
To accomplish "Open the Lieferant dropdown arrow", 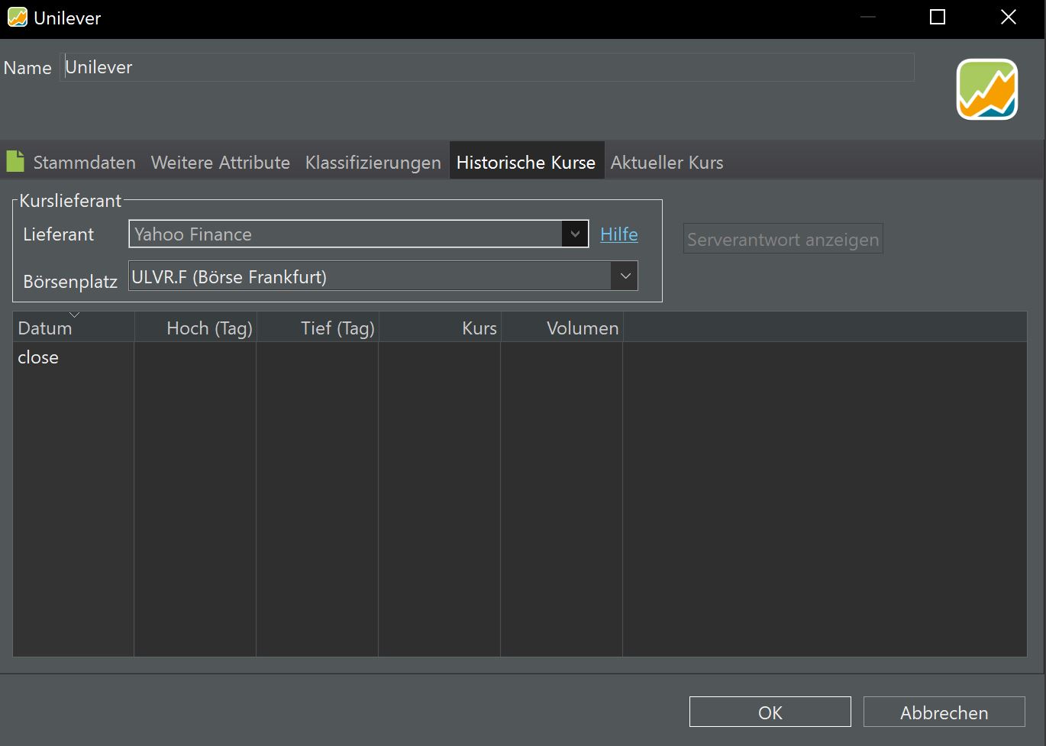I will (574, 234).
